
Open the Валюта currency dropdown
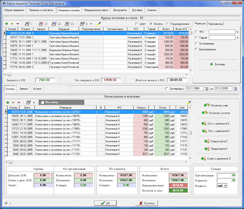point(225,186)
